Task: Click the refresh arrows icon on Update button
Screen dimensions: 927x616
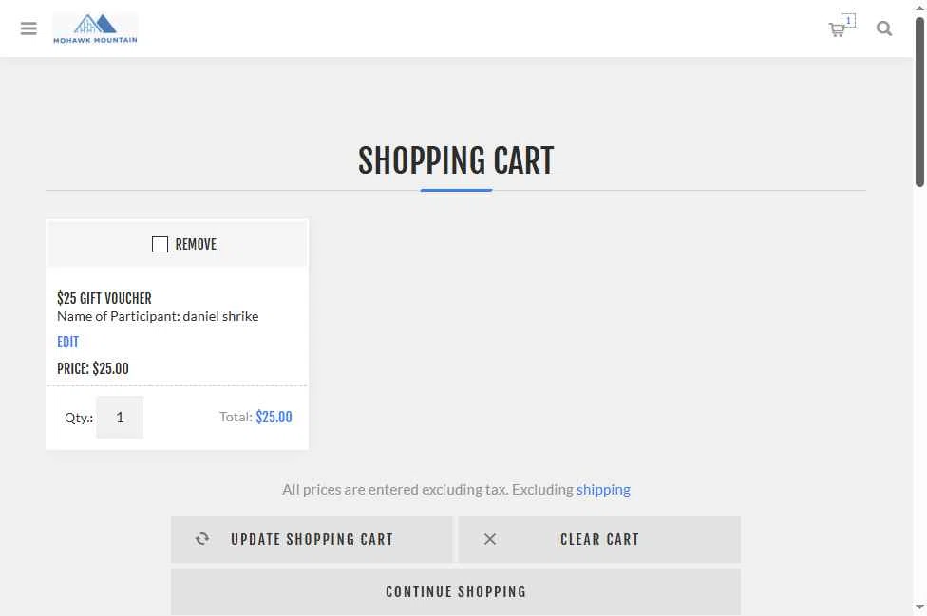Action: 202,539
